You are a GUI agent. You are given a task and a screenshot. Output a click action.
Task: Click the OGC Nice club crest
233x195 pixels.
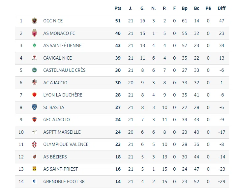tap(34, 21)
